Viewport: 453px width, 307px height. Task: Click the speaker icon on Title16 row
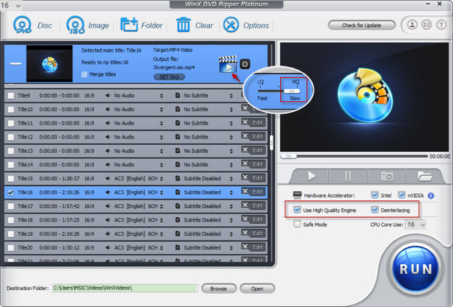(x=108, y=193)
